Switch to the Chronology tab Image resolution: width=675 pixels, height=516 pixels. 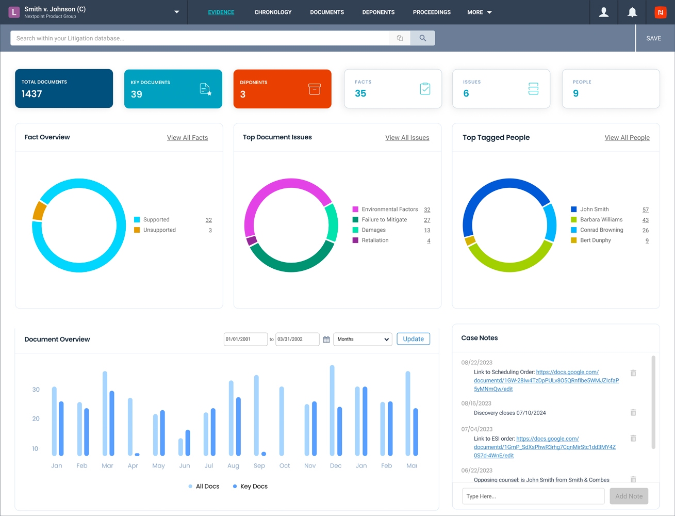(273, 12)
